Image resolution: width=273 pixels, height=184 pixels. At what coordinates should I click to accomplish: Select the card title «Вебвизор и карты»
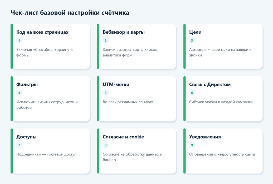[x=124, y=32]
